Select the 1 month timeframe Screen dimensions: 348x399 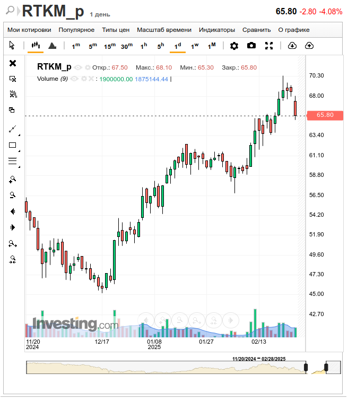pos(212,46)
